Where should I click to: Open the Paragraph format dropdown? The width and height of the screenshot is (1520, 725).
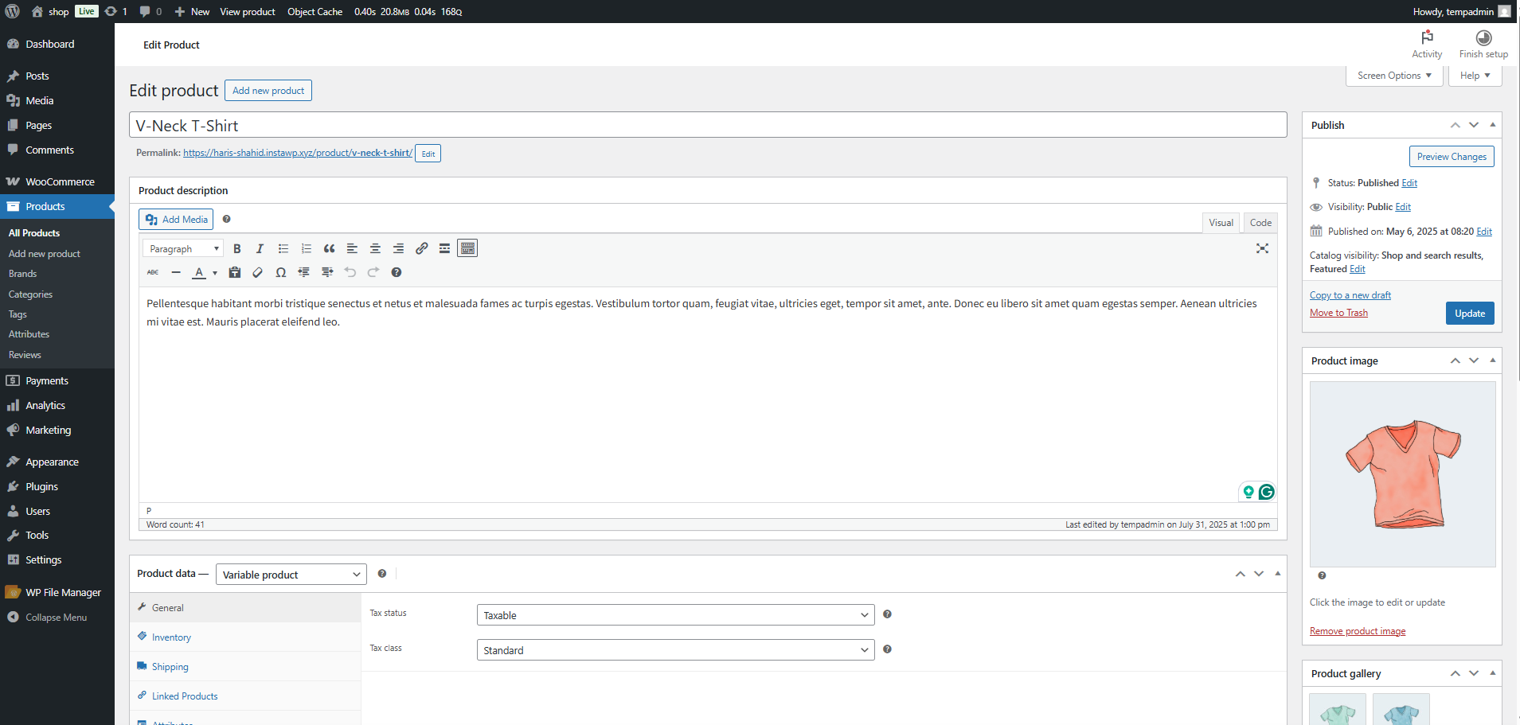tap(183, 249)
